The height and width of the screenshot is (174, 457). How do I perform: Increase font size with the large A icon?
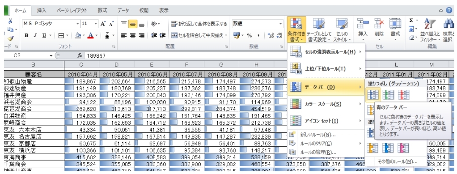[103, 24]
